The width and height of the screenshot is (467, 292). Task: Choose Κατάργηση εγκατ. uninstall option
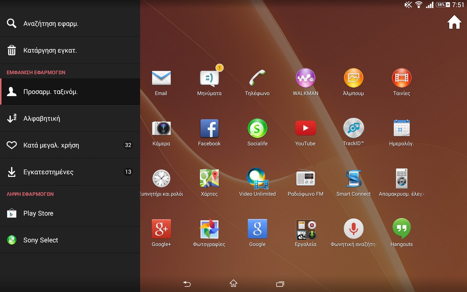70,50
